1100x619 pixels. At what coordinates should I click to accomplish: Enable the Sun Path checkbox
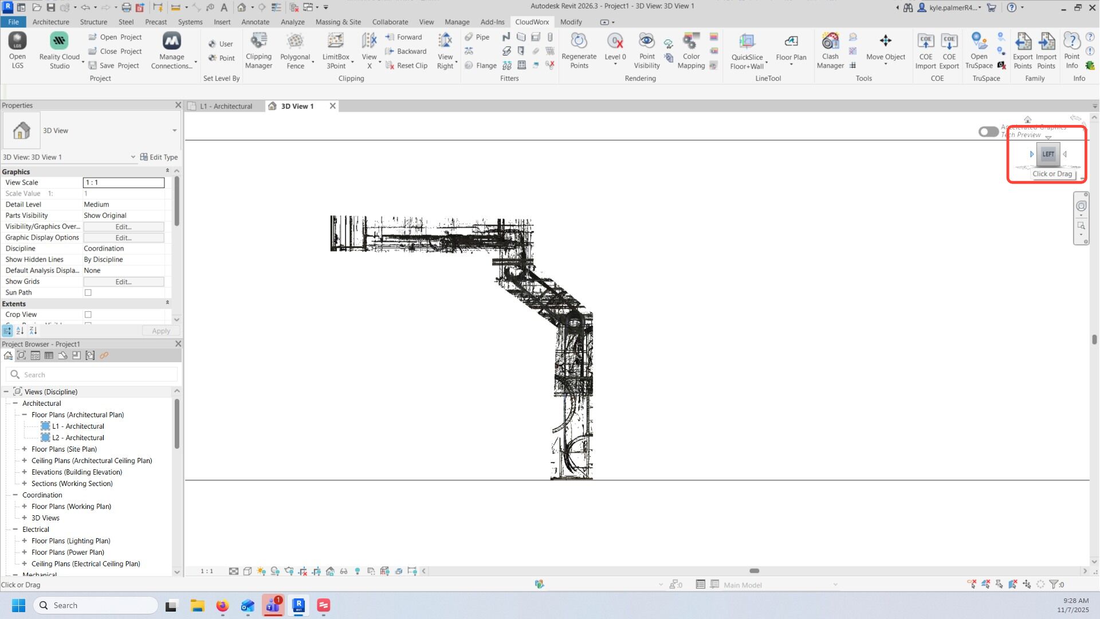point(88,293)
